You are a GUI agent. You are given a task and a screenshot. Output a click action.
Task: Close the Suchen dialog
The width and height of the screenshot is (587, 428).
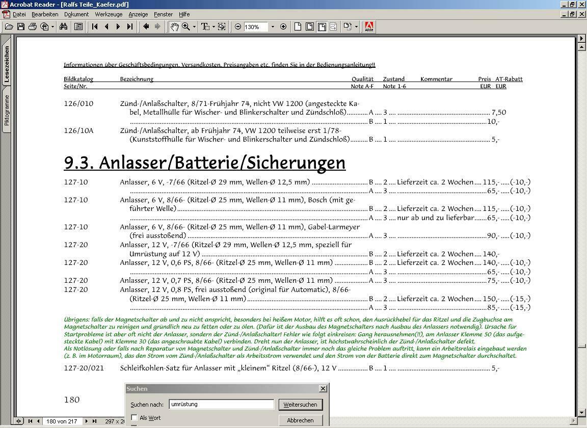pyautogui.click(x=323, y=389)
